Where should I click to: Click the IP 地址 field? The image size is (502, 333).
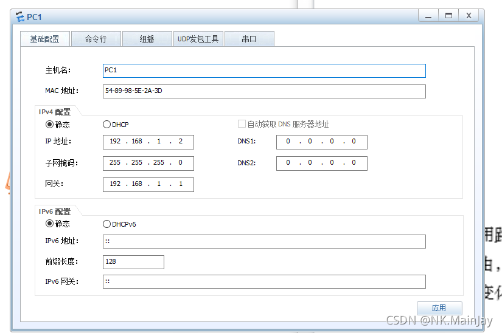[148, 142]
